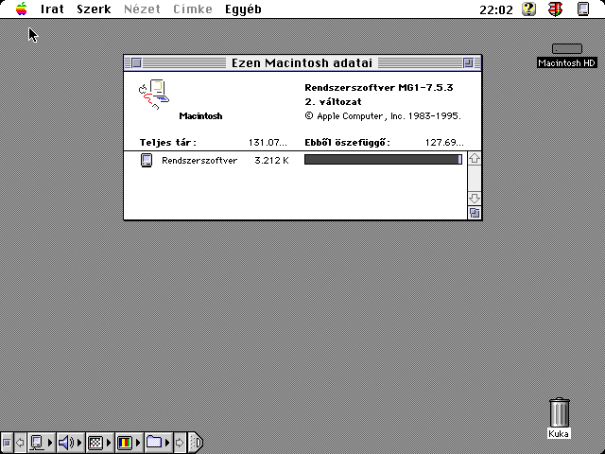Click the scroll up arrow
The width and height of the screenshot is (605, 454).
(x=475, y=158)
